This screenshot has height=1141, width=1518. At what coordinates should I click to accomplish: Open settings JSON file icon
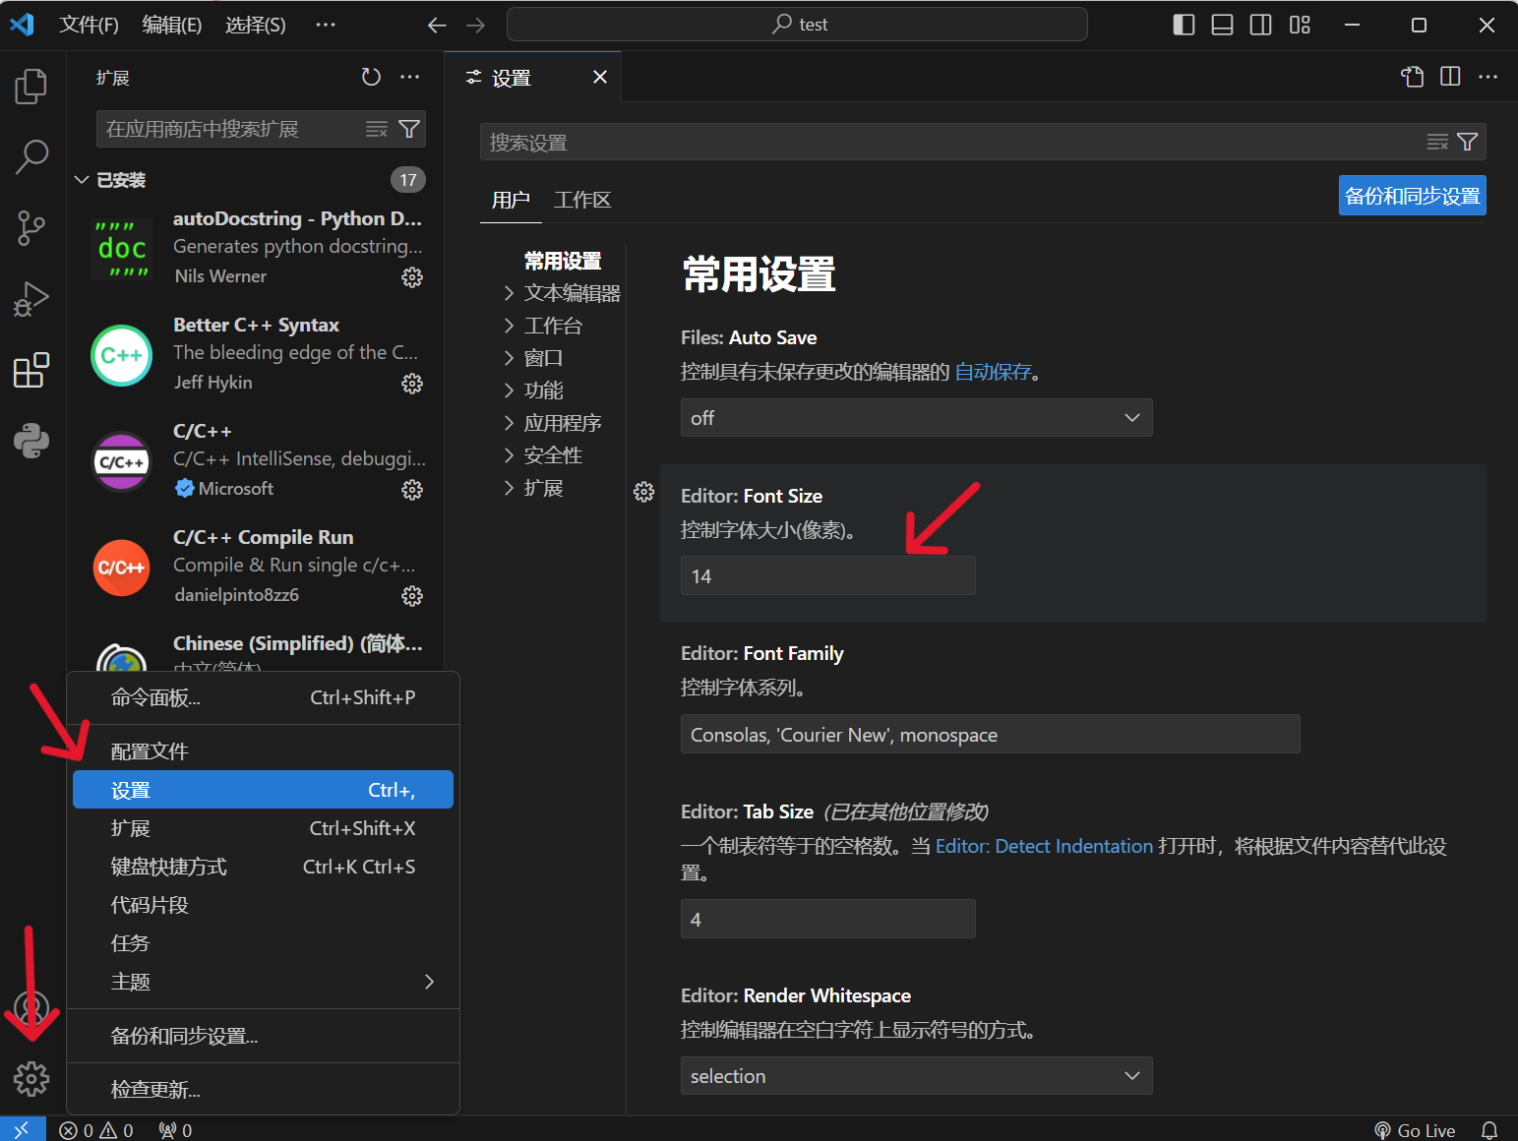tap(1413, 77)
